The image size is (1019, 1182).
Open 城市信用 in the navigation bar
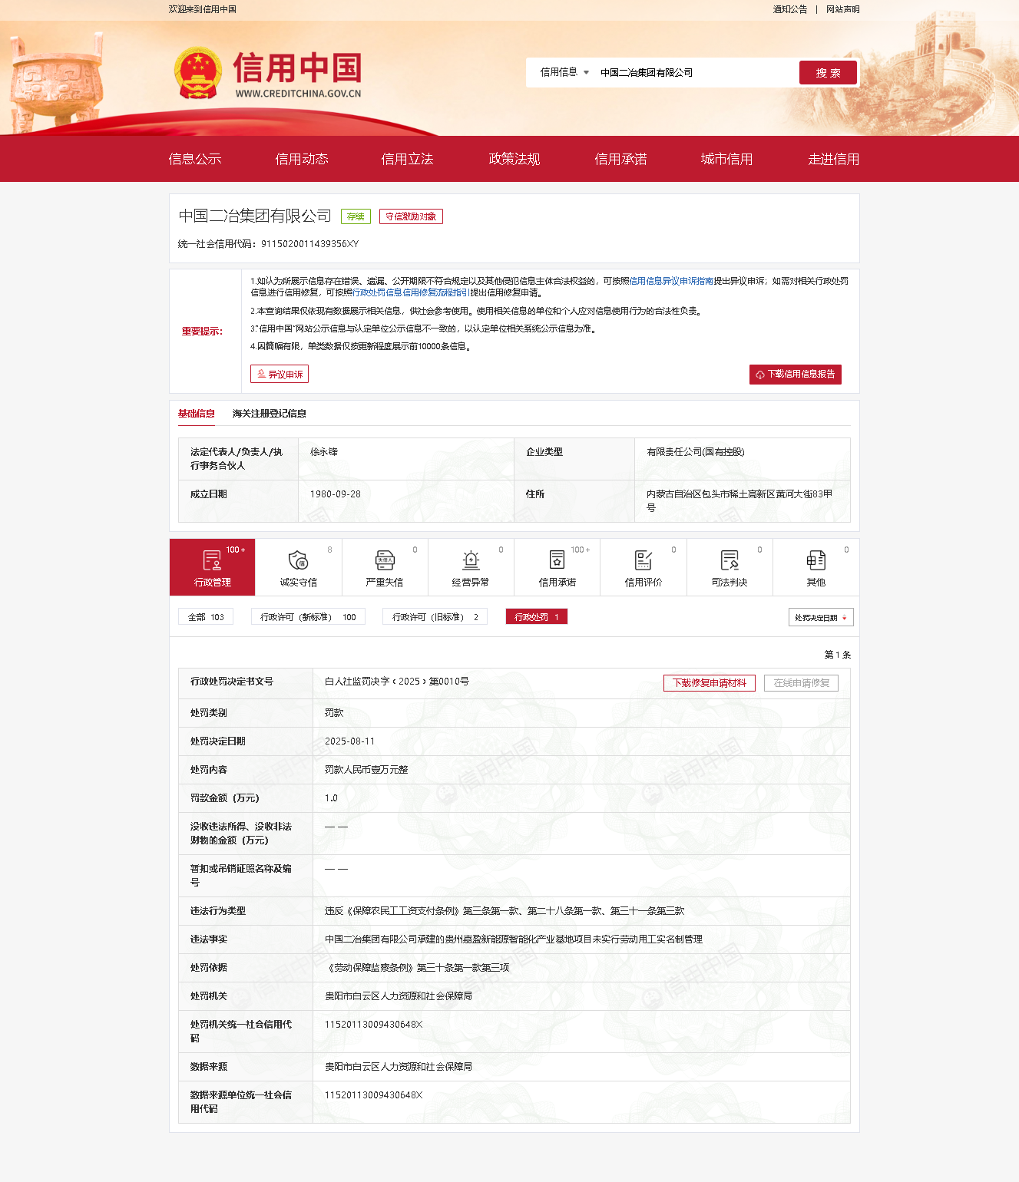(x=727, y=159)
